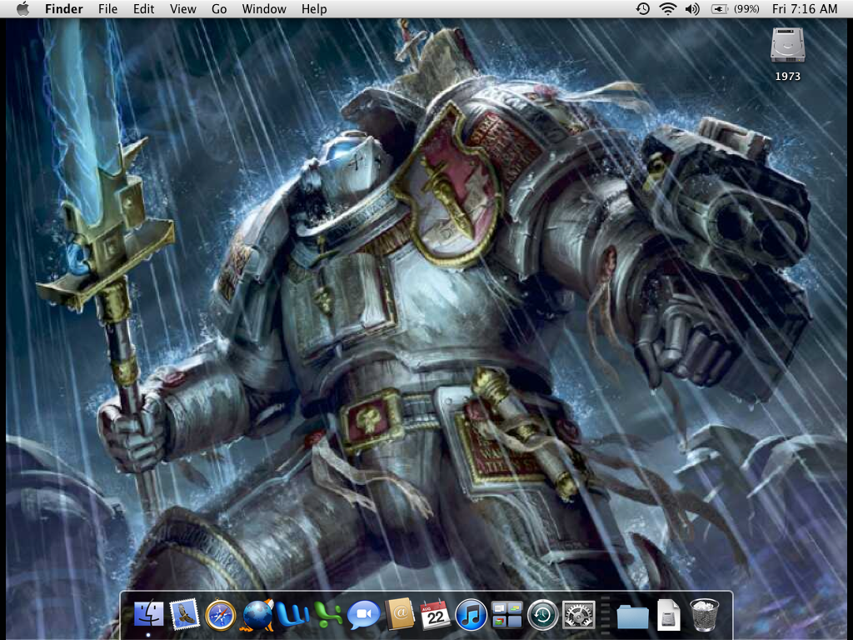Open the document stack beside the Trash
This screenshot has height=640, width=853.
(x=669, y=615)
